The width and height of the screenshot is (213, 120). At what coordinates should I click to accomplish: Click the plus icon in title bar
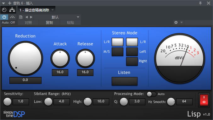pos(10,3)
